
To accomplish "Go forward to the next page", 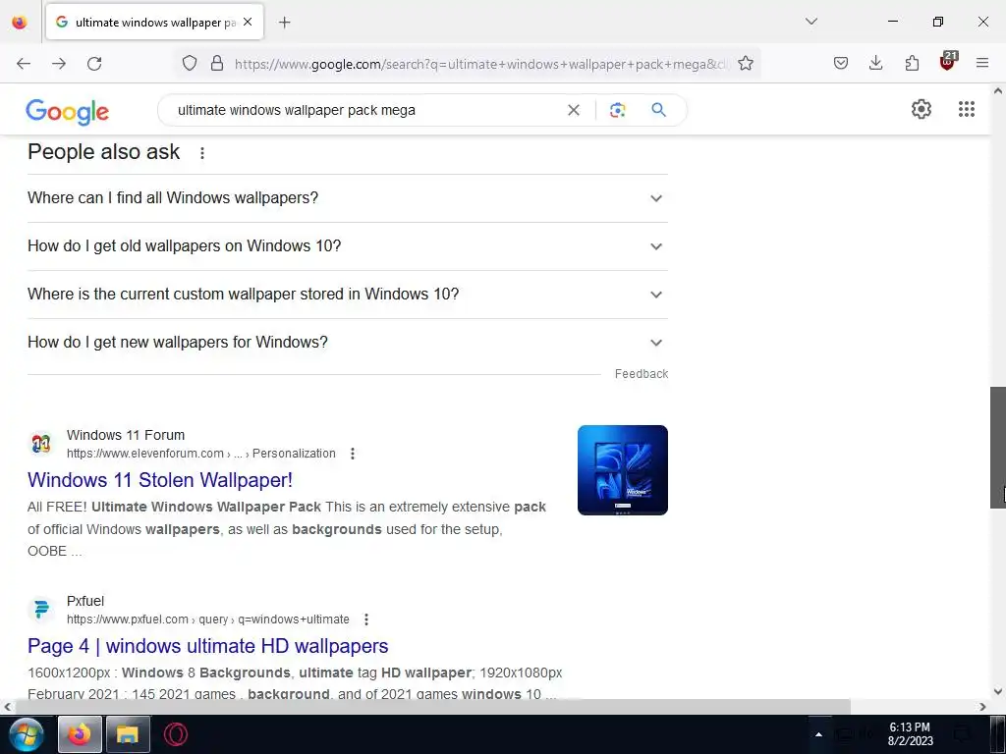I will click(x=58, y=63).
